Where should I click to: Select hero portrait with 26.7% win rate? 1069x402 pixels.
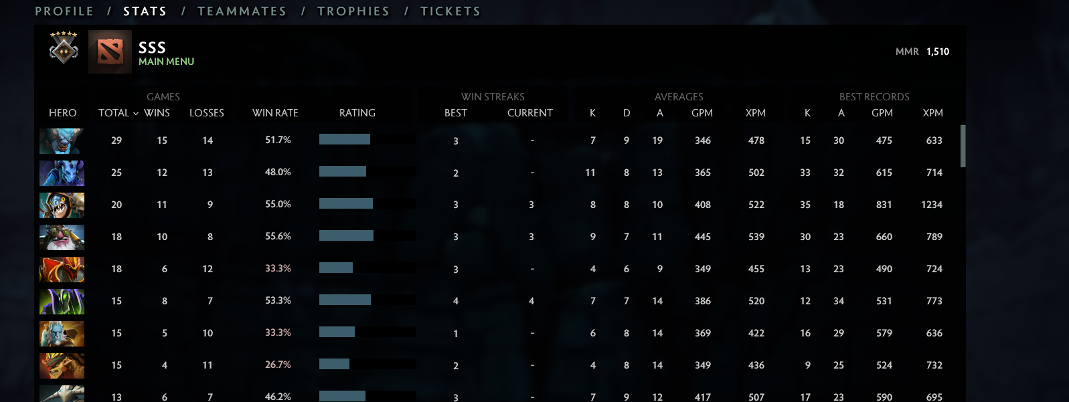(x=62, y=365)
